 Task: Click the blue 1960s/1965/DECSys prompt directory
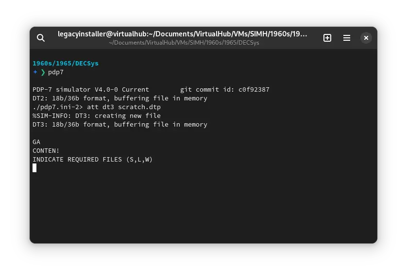(66, 64)
